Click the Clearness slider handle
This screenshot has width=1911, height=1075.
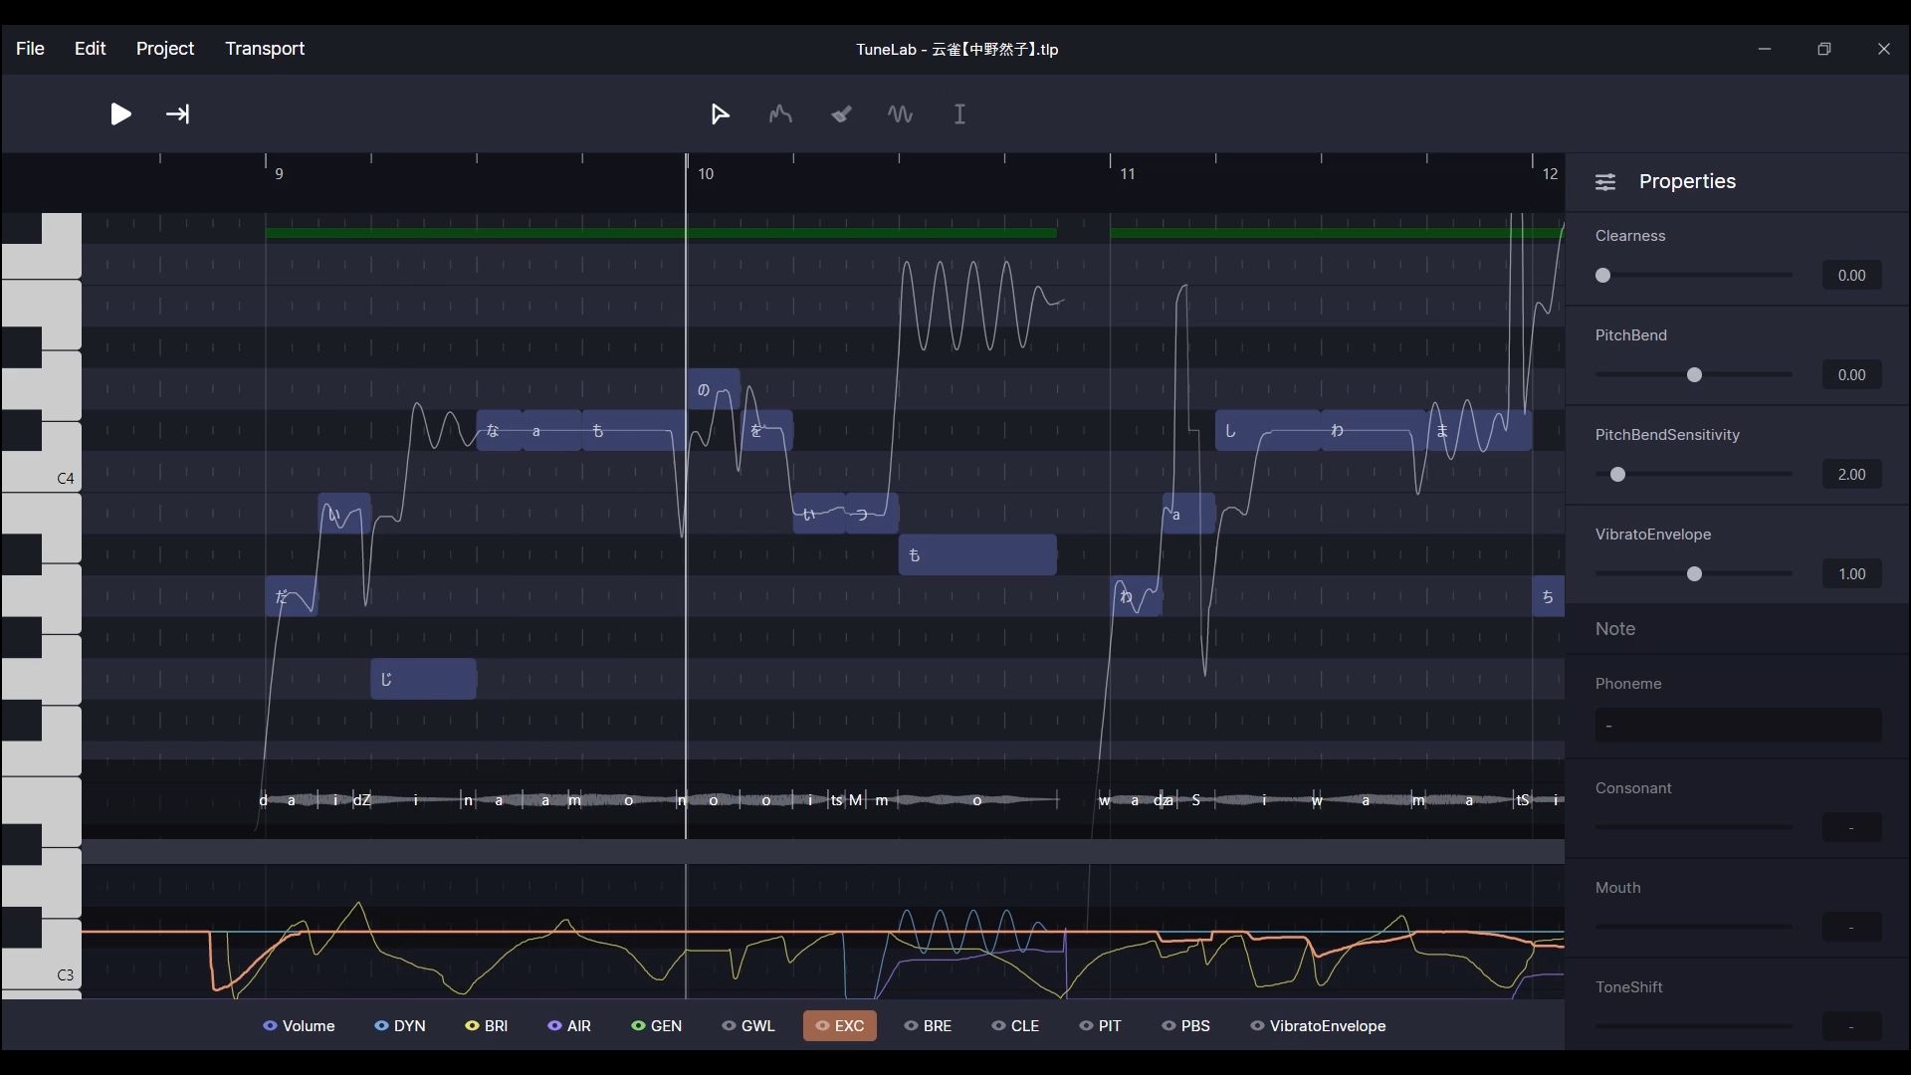coord(1602,276)
